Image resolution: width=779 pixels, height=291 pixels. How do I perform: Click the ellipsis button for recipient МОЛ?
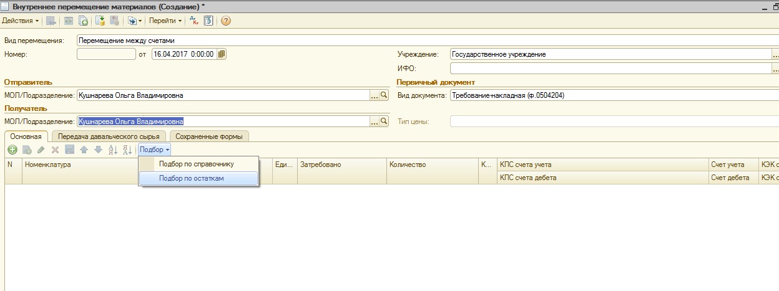375,122
